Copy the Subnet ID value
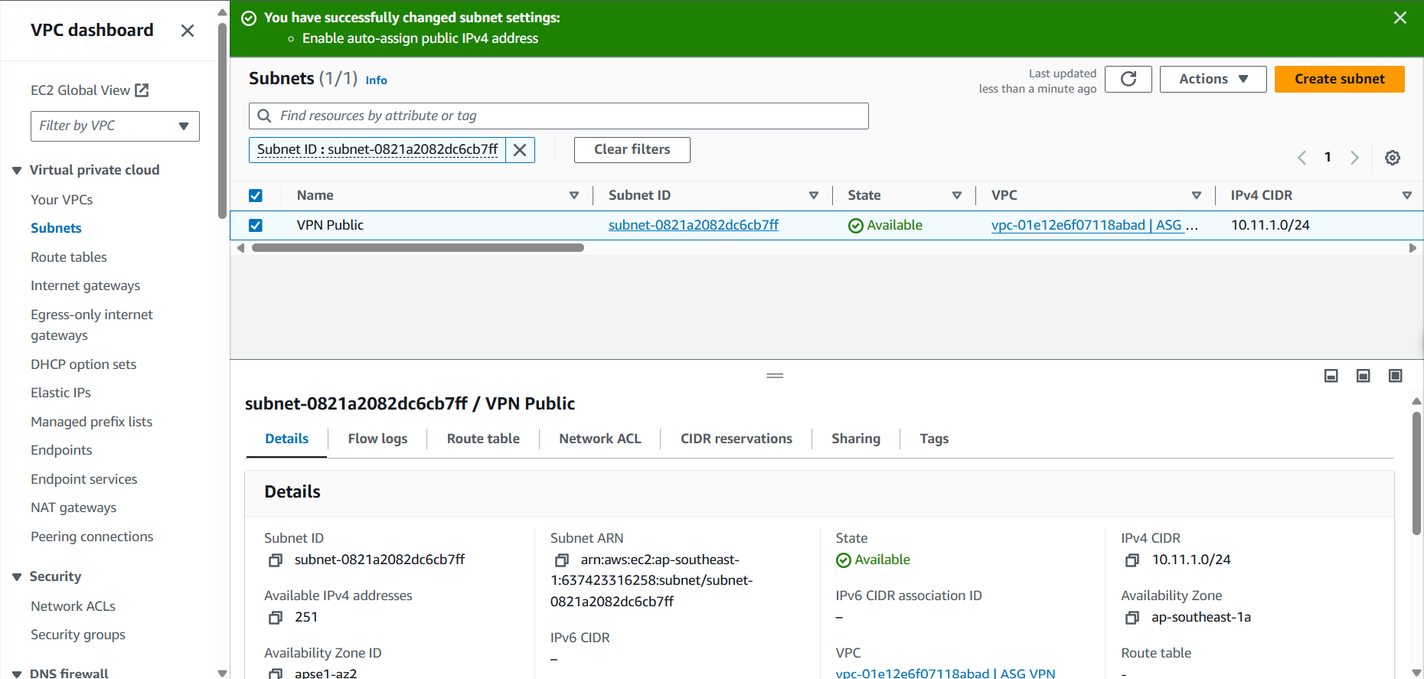The image size is (1424, 679). click(276, 560)
